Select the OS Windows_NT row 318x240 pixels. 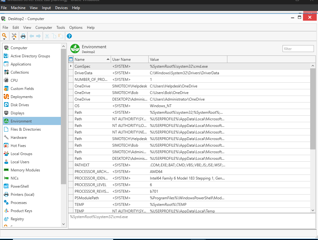pyautogui.click(x=189, y=106)
